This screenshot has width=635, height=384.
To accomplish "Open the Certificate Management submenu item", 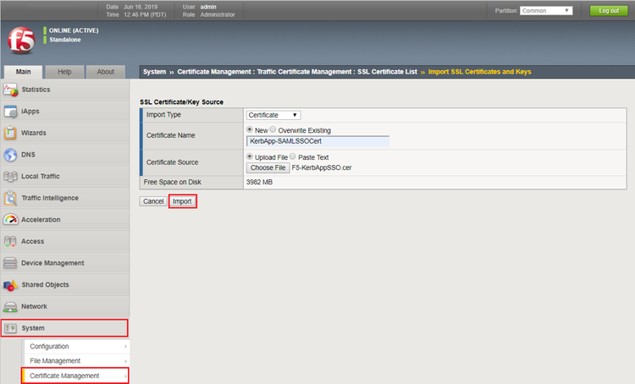I will (x=75, y=376).
